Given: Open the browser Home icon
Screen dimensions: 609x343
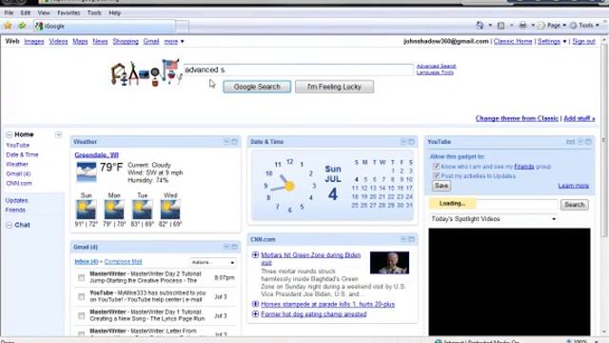Looking at the screenshot, I should [x=480, y=26].
